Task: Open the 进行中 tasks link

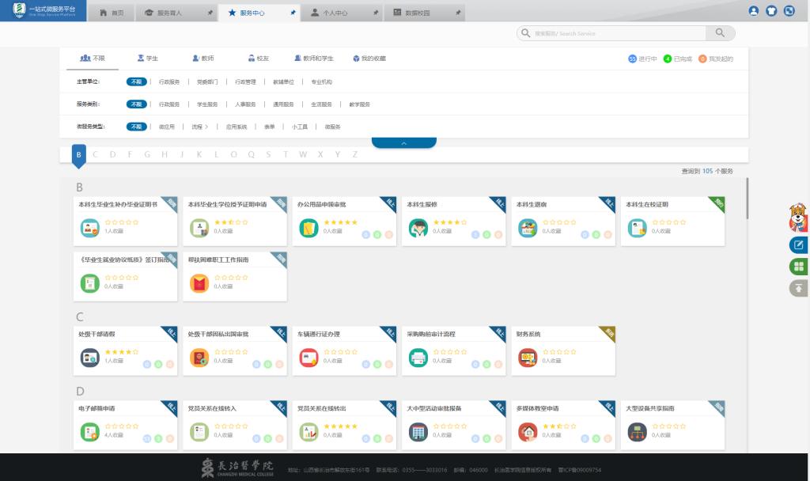Action: coord(643,59)
